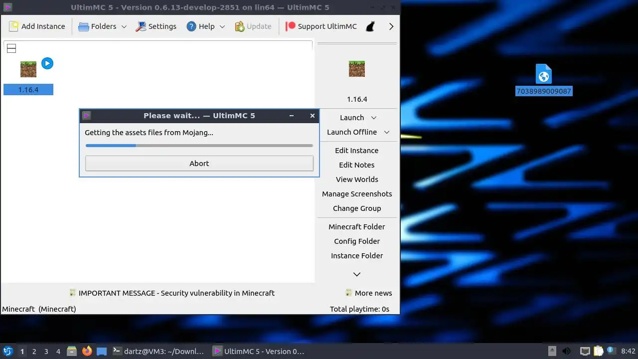Open clipboard manager tray icon
Viewport: 638px width, 359px height.
[598, 352]
